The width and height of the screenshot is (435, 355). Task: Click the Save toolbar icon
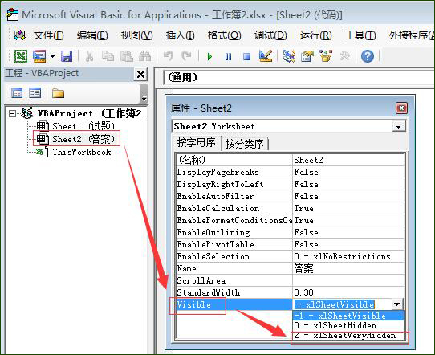tap(67, 56)
